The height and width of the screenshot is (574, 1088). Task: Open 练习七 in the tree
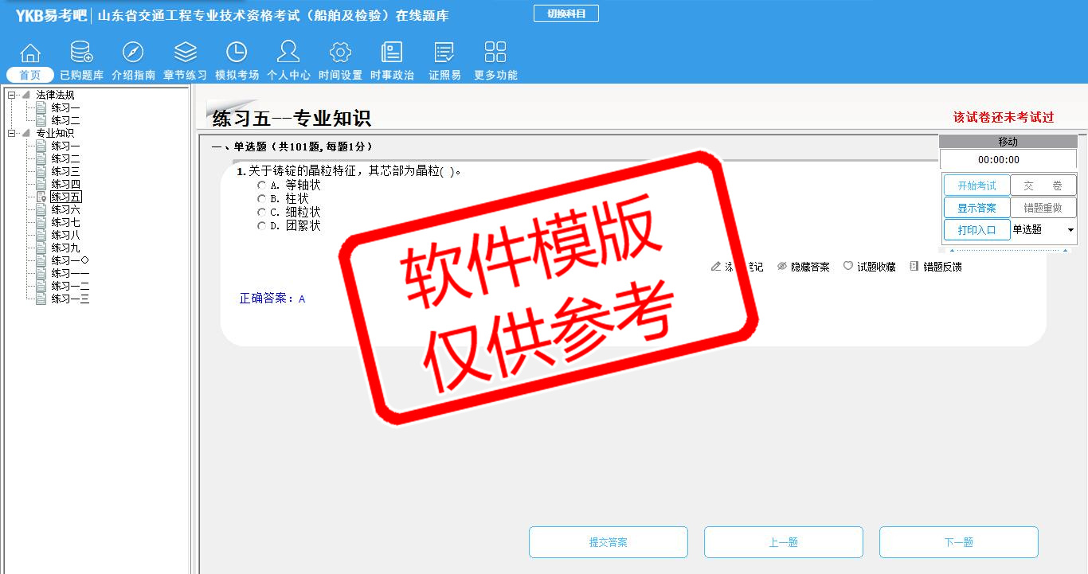point(65,222)
